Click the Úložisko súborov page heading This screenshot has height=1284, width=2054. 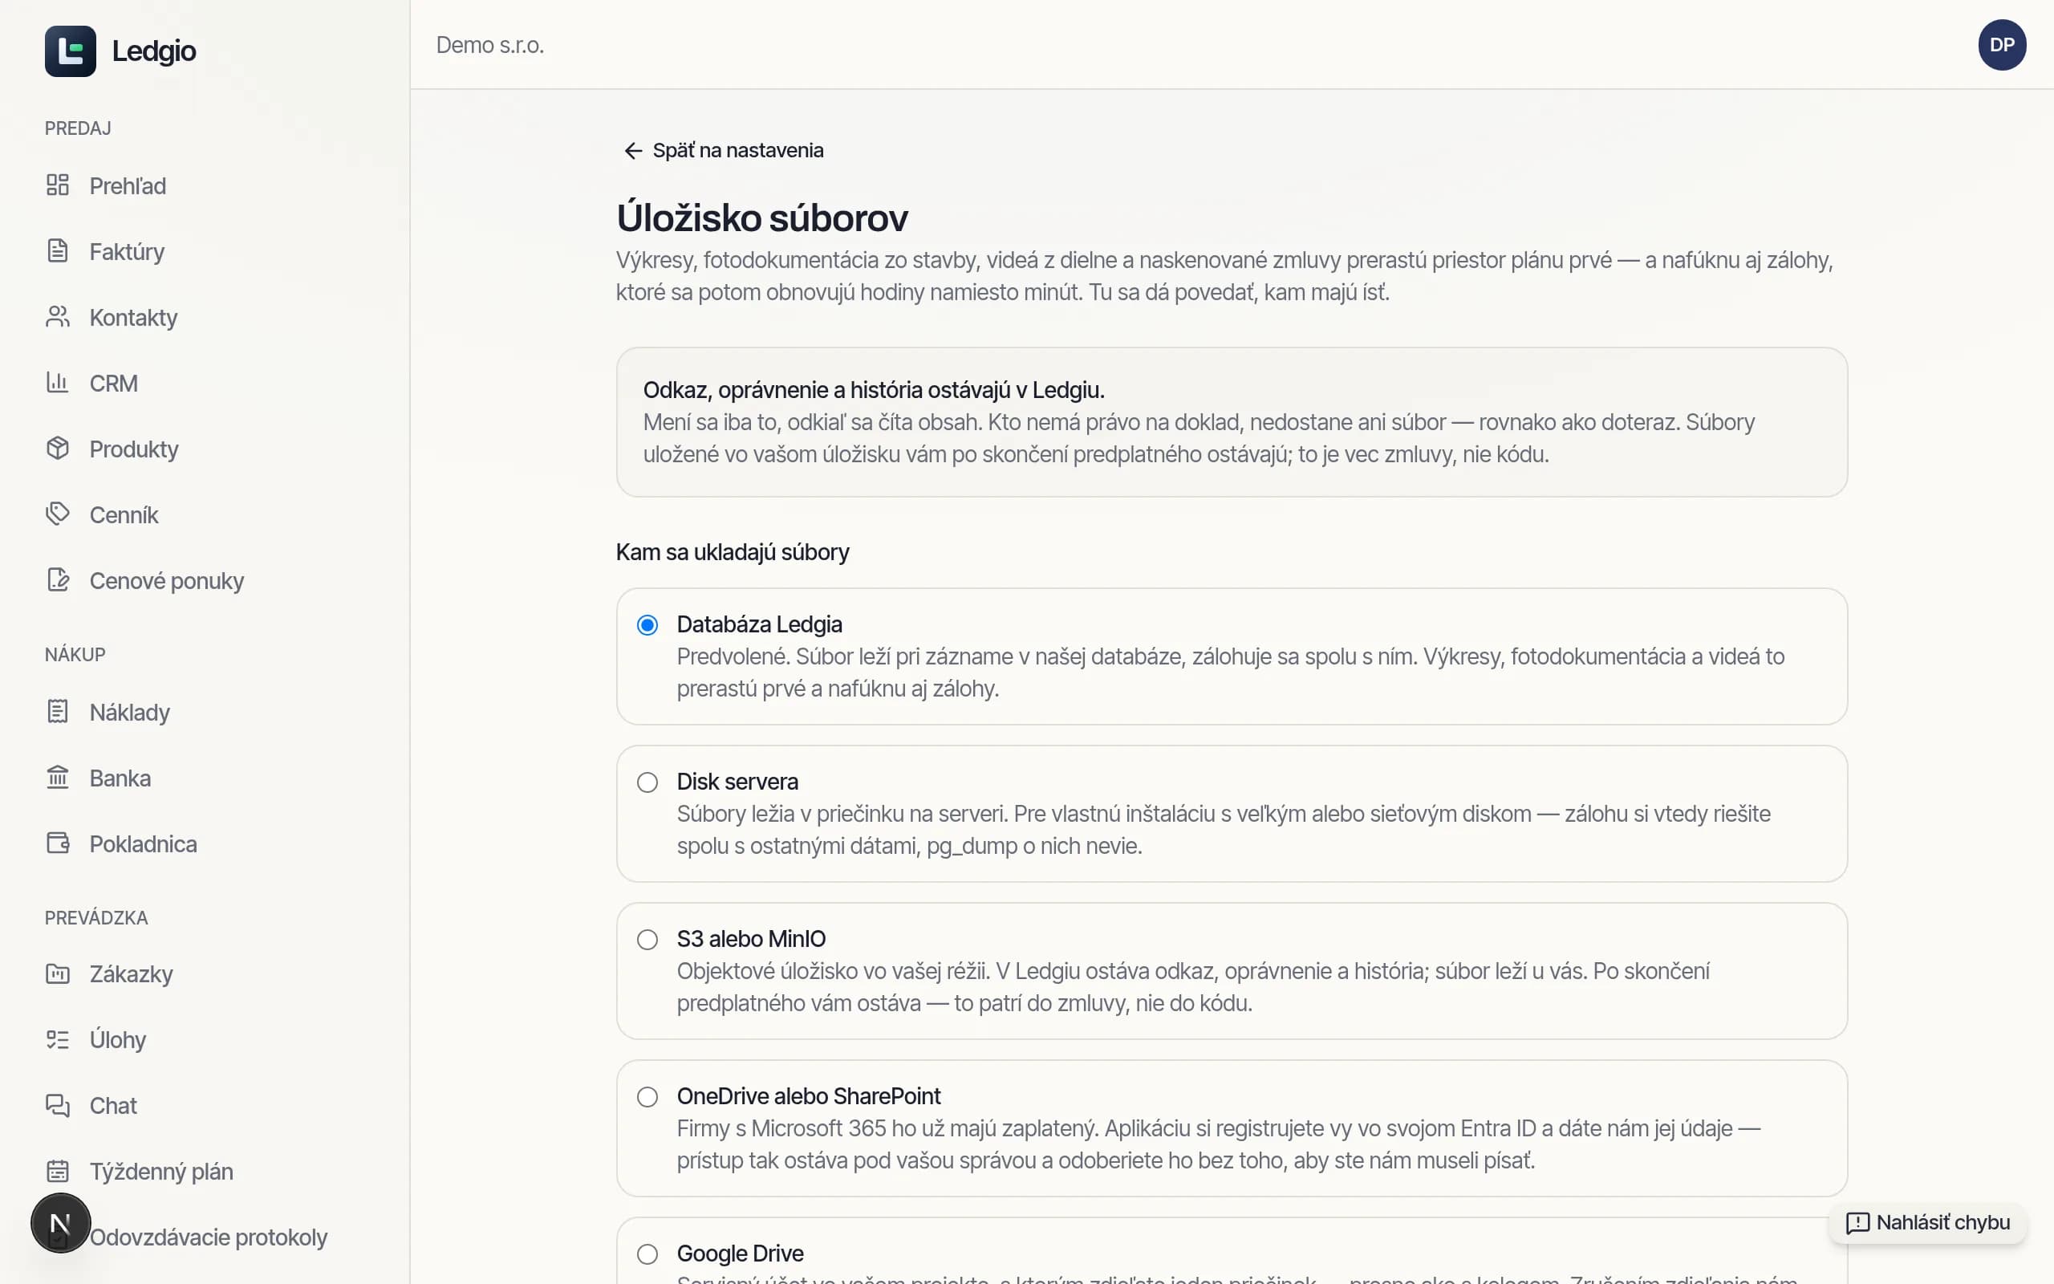[x=761, y=217]
